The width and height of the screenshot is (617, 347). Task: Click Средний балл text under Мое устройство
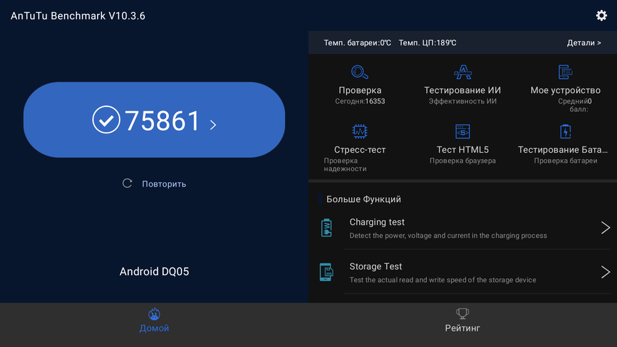[575, 105]
